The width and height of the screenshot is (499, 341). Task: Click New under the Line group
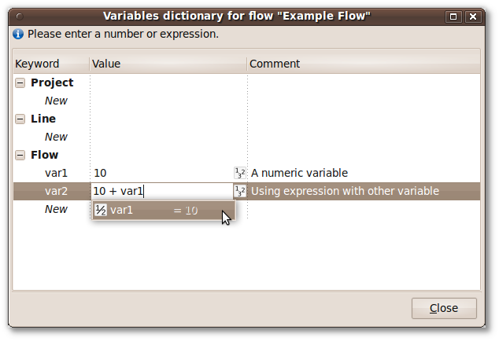[56, 137]
